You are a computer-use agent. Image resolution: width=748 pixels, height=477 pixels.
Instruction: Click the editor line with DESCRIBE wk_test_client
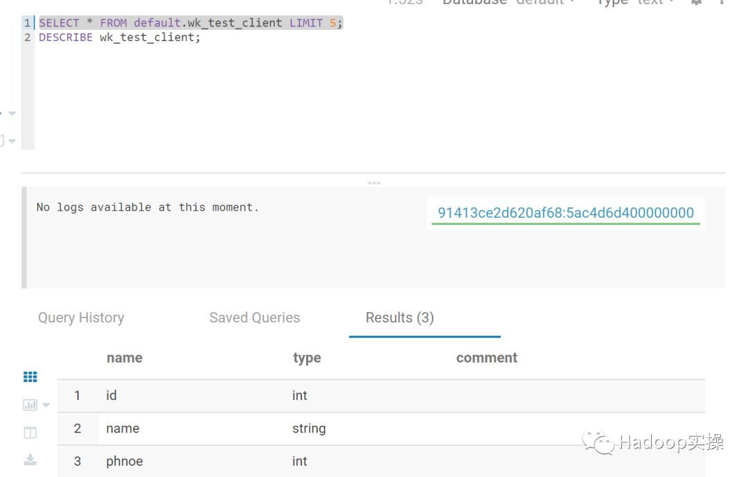pos(120,37)
